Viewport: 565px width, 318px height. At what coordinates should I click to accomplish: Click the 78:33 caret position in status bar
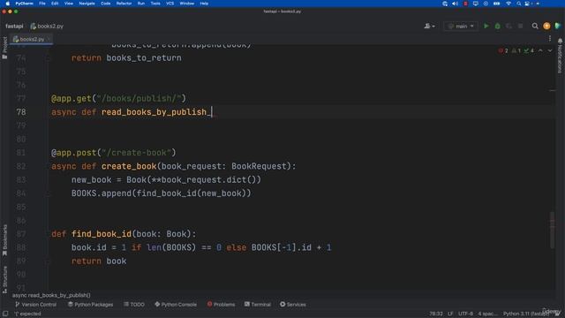point(436,314)
